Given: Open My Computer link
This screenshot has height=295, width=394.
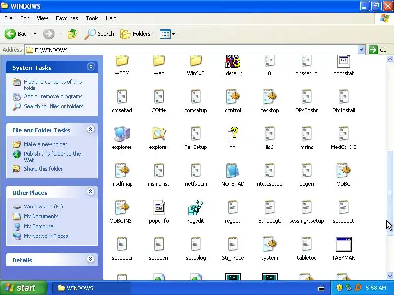Looking at the screenshot, I should pos(39,226).
